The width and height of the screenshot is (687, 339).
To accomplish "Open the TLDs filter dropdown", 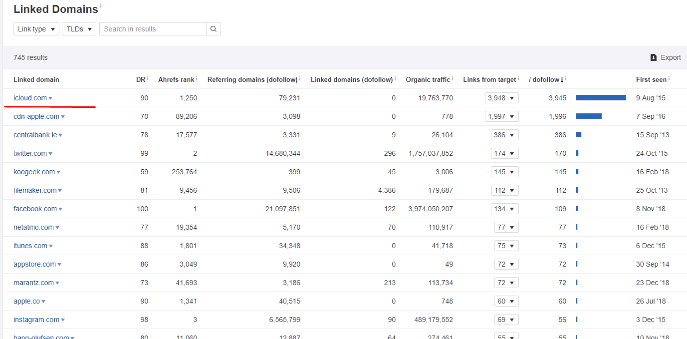I will click(78, 28).
